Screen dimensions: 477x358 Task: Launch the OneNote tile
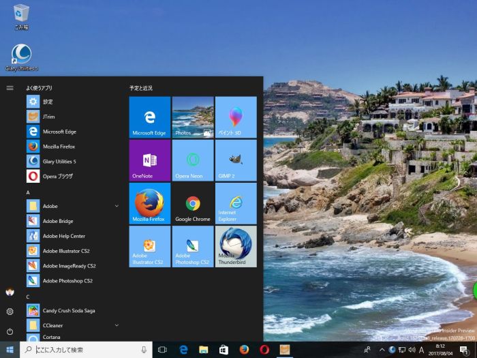[149, 160]
